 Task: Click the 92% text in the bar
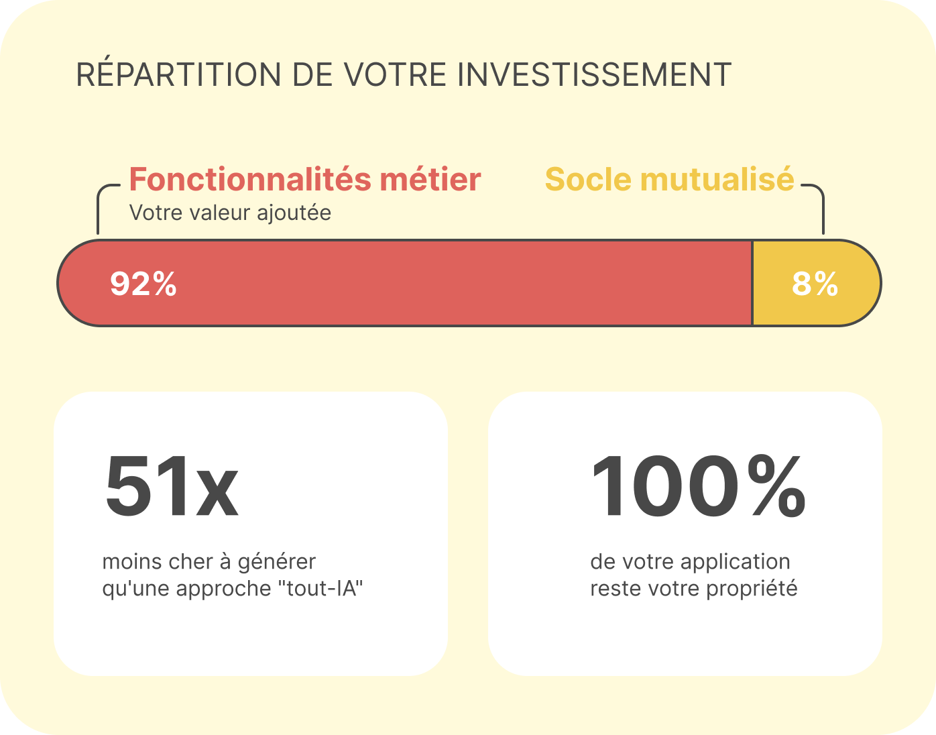click(143, 284)
